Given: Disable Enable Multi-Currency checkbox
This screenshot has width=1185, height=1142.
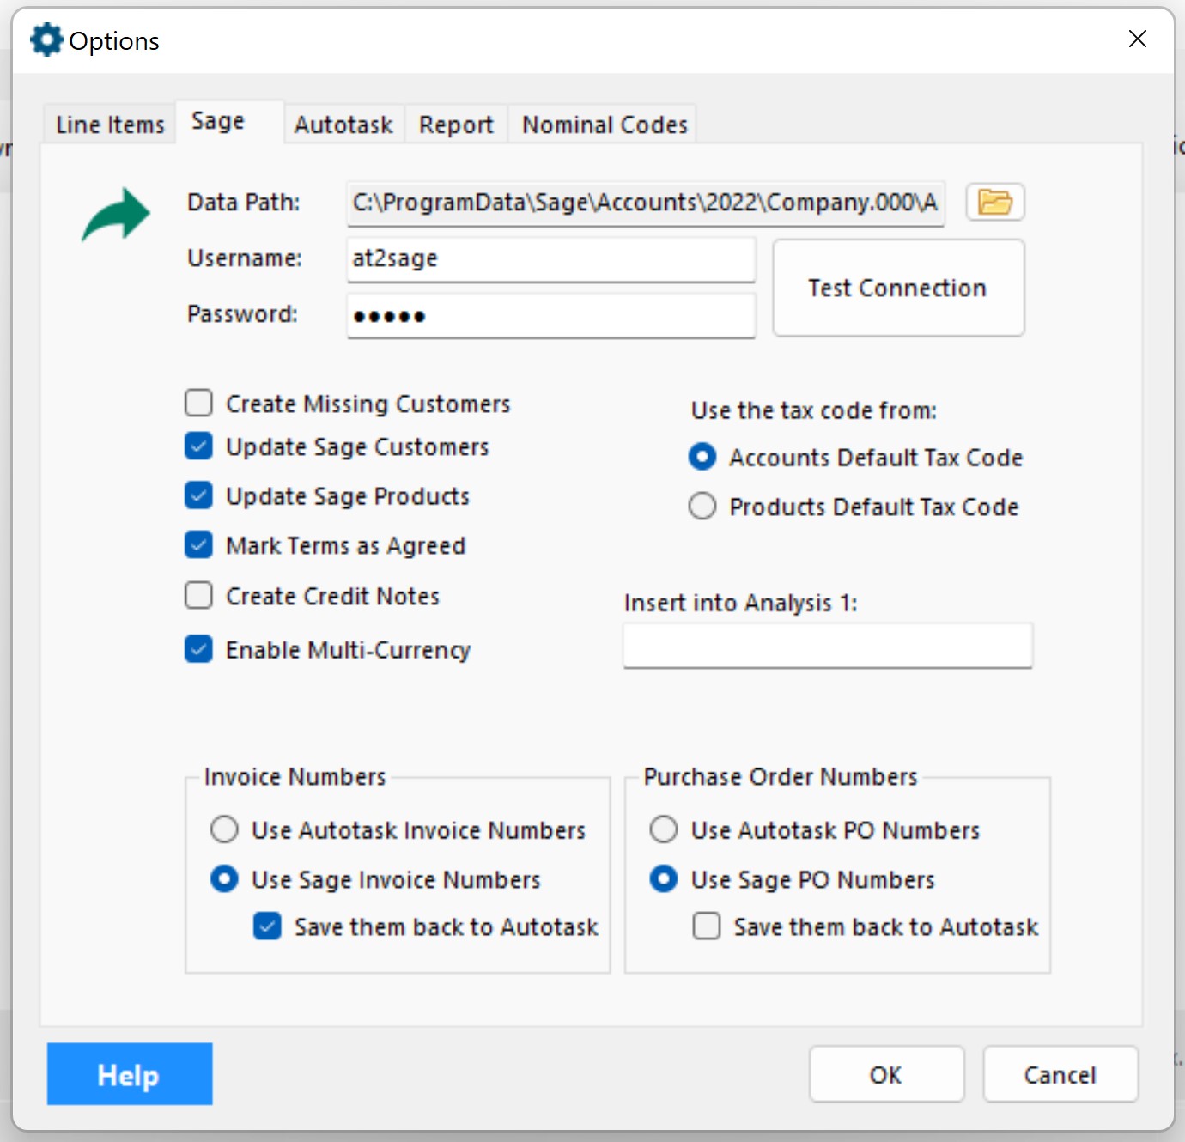Looking at the screenshot, I should [198, 649].
